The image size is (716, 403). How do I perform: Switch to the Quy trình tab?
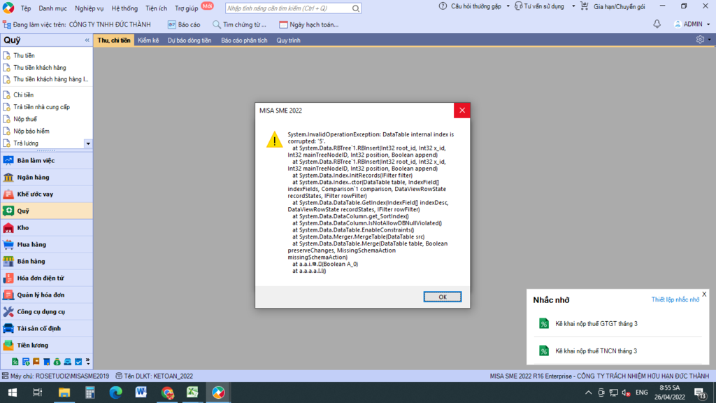(288, 40)
